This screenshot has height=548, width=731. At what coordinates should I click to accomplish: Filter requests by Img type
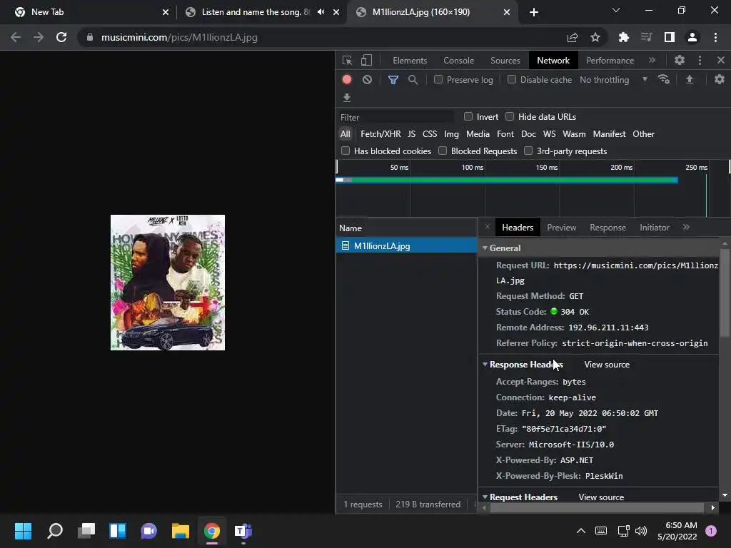(x=451, y=133)
